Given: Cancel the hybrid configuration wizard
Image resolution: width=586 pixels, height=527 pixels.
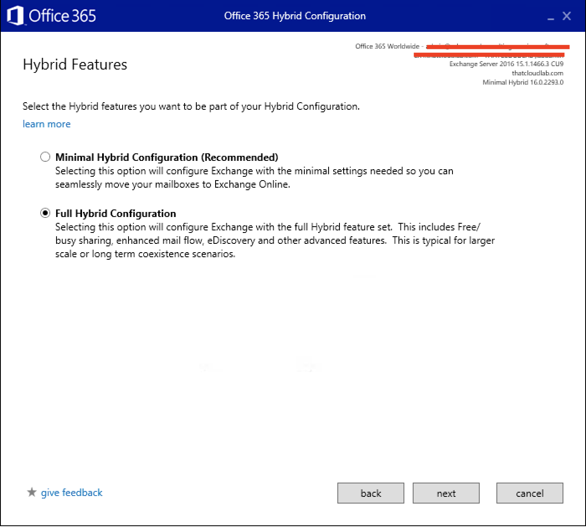Looking at the screenshot, I should point(529,493).
